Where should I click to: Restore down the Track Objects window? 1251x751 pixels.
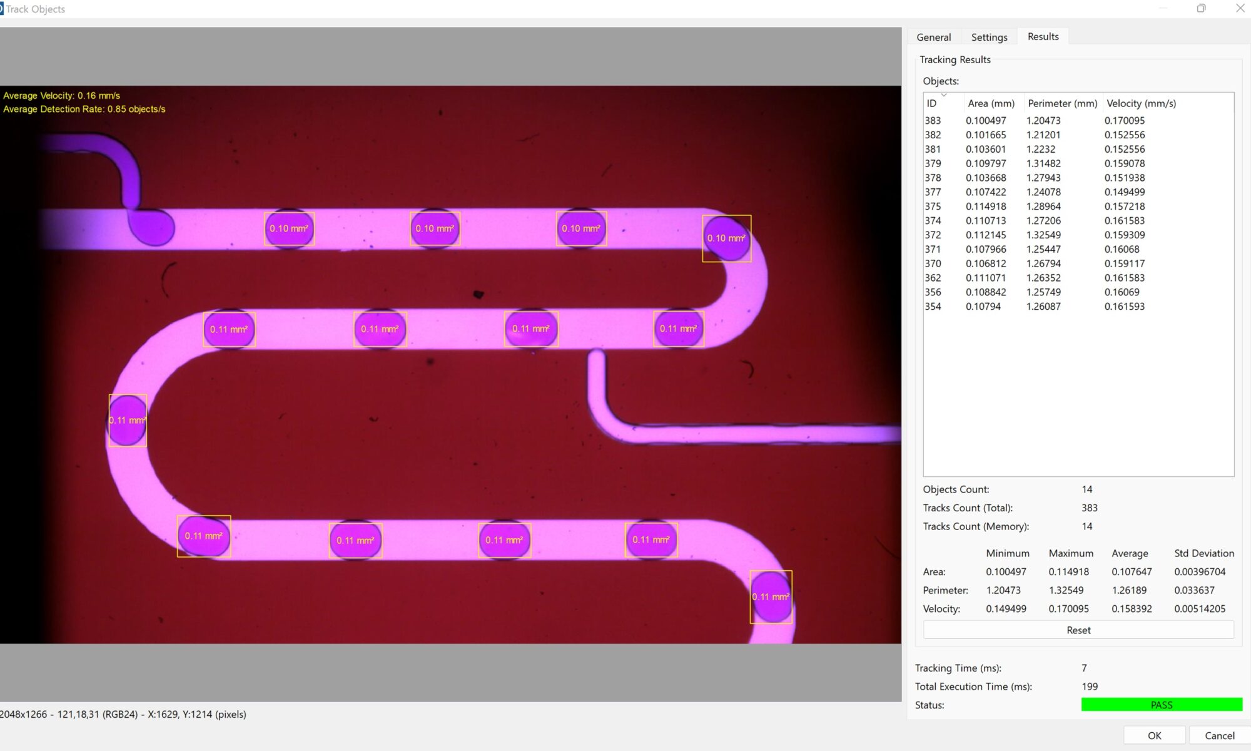coord(1201,9)
